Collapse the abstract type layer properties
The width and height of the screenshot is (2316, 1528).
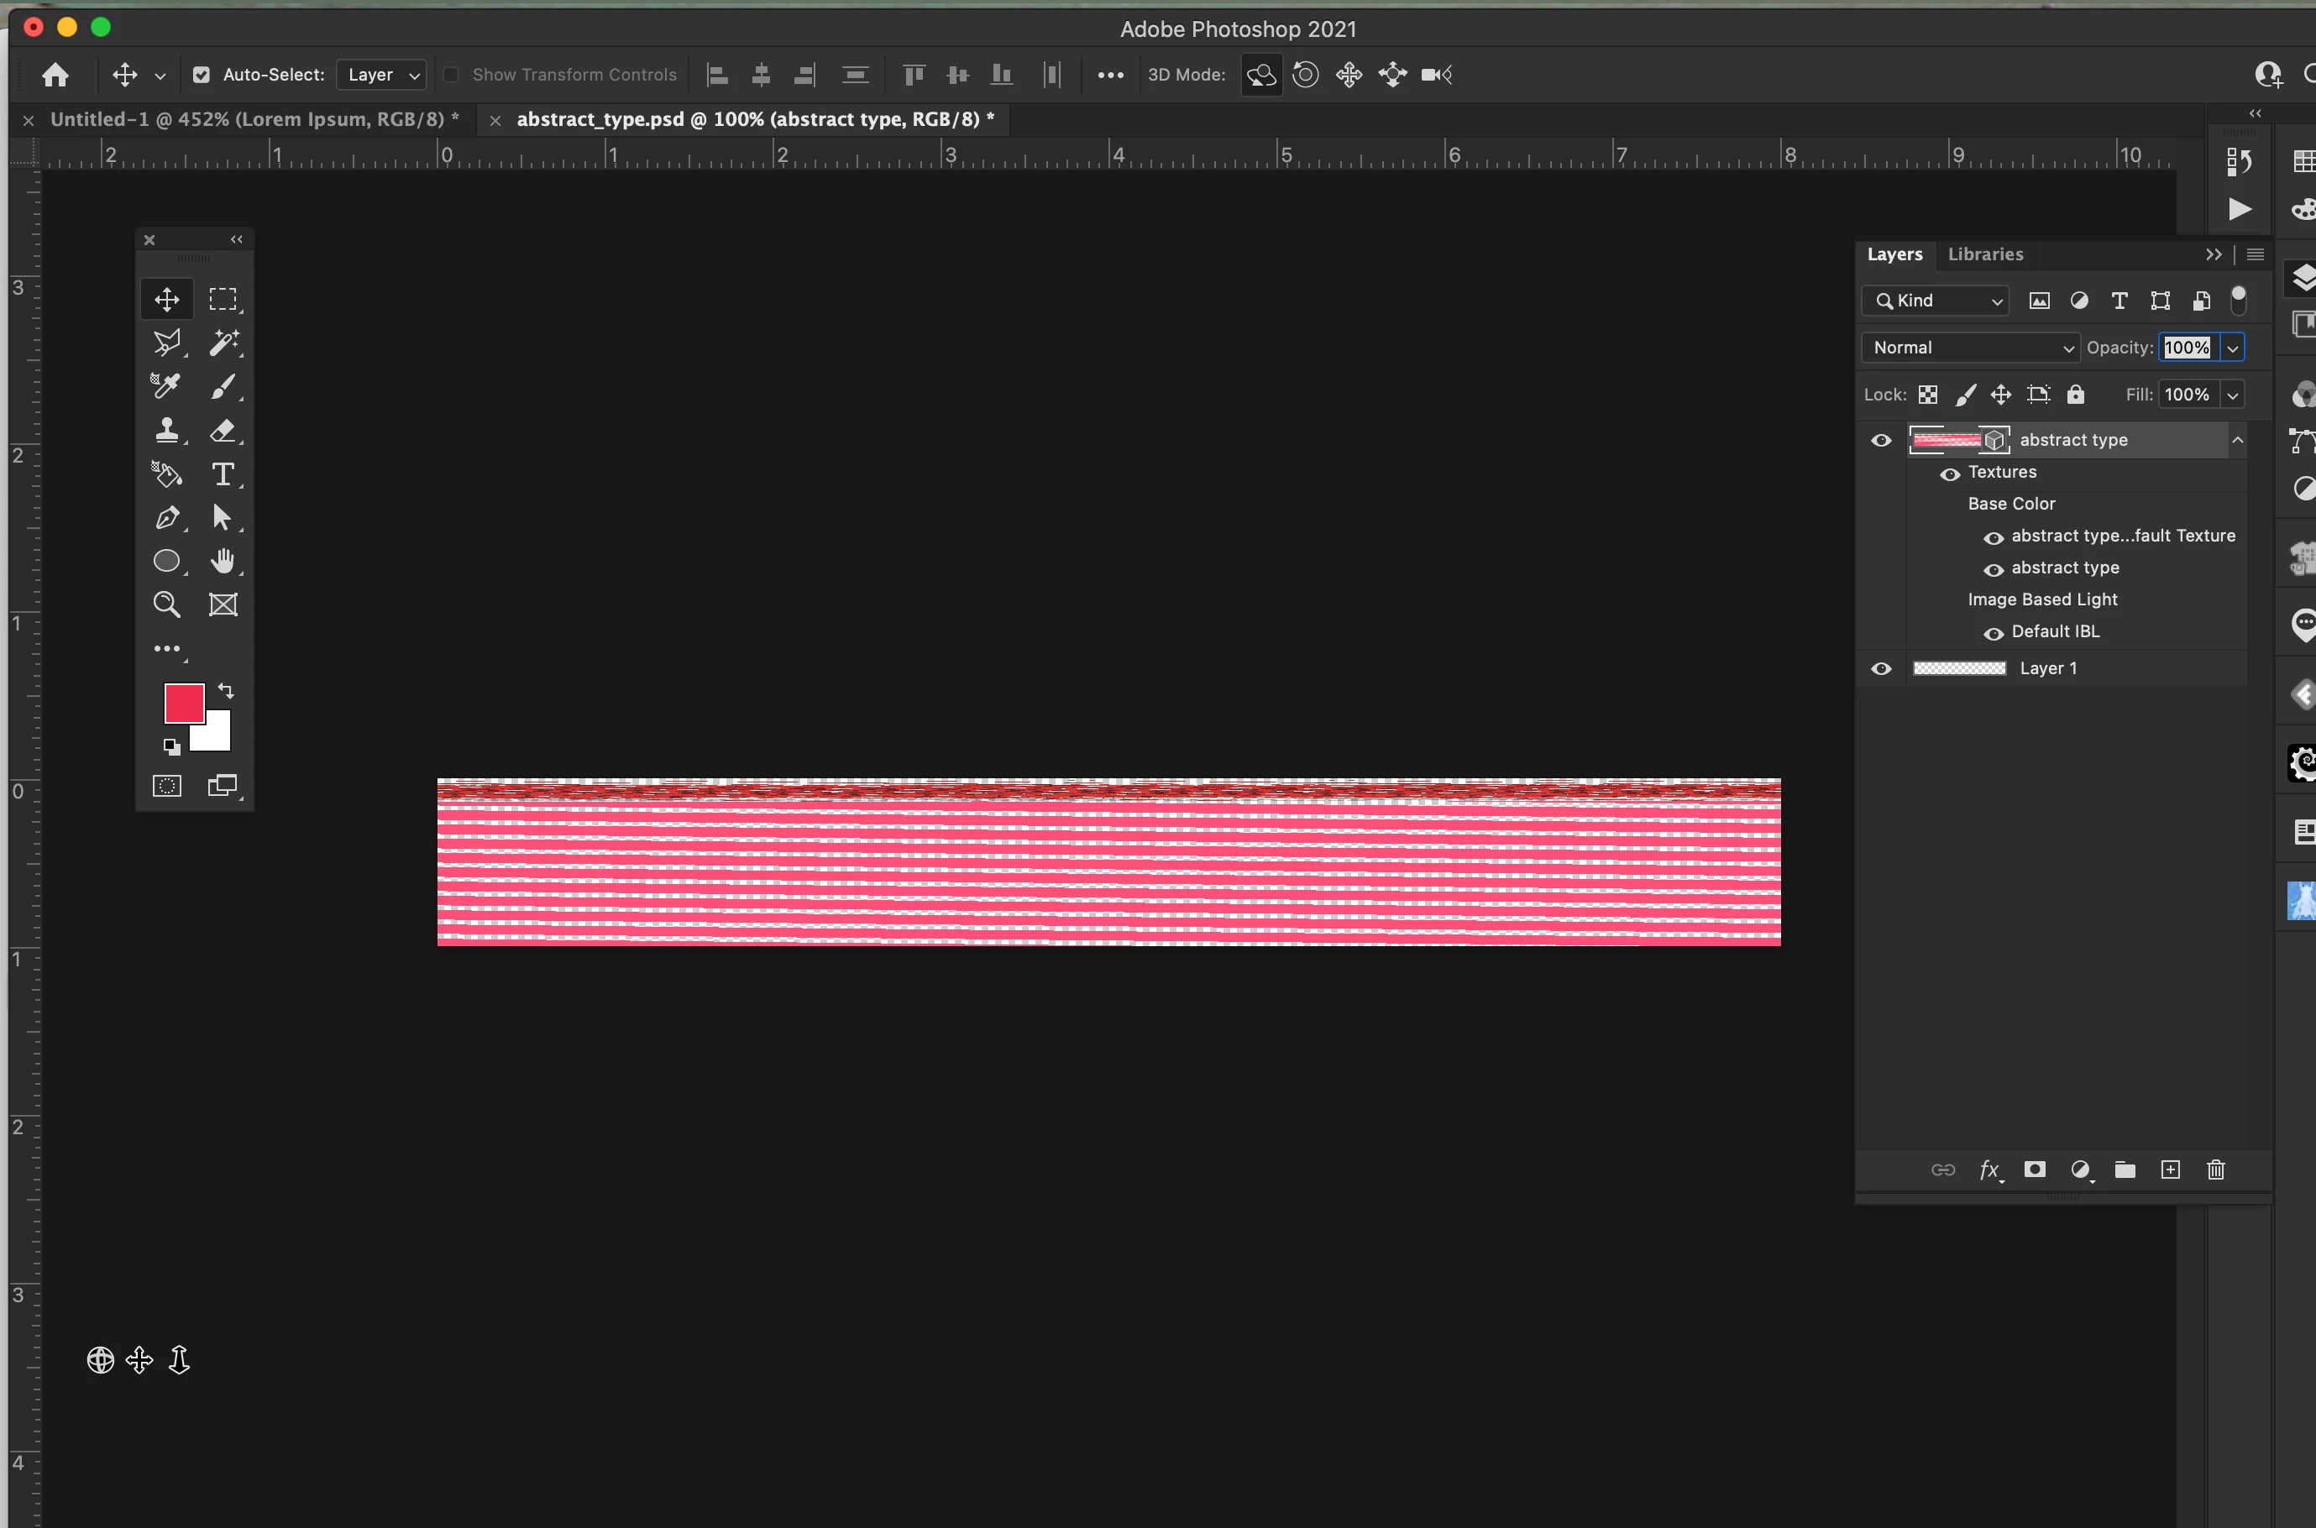click(x=2238, y=441)
